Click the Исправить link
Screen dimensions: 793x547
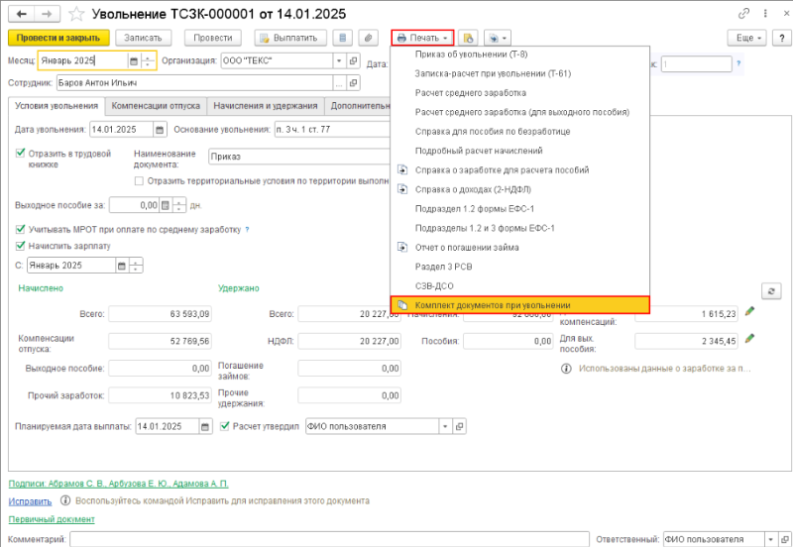(x=30, y=501)
